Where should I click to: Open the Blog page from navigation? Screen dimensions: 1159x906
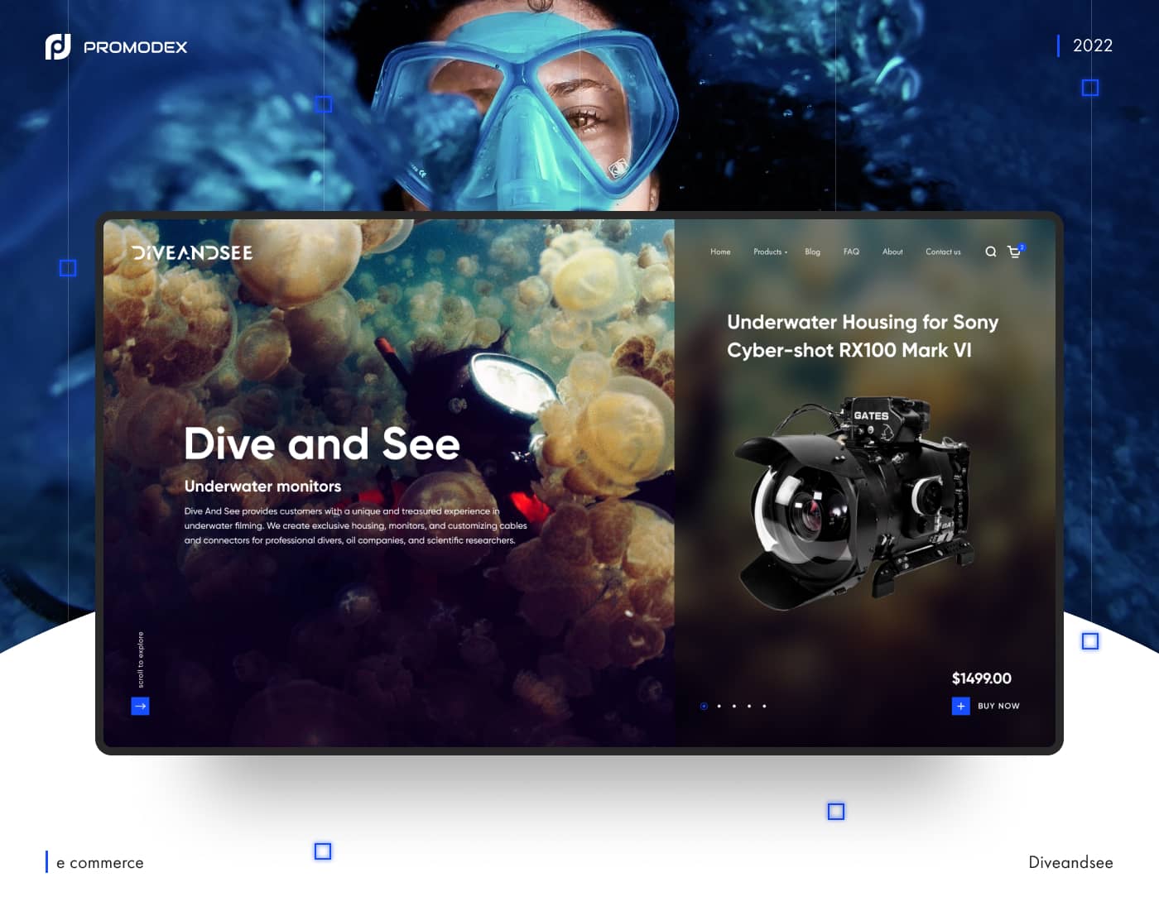click(x=812, y=252)
